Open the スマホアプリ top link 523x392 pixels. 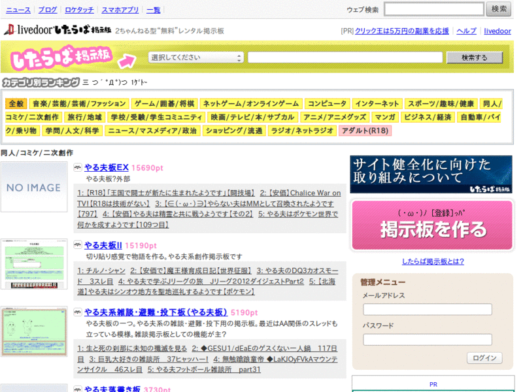pos(120,10)
